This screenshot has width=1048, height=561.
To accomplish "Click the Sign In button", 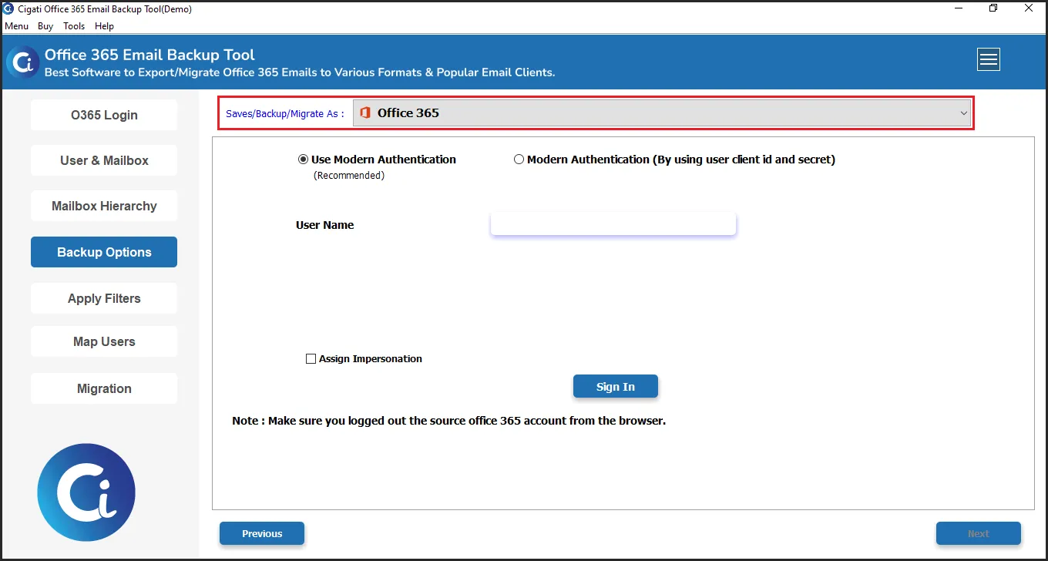I will (x=616, y=387).
